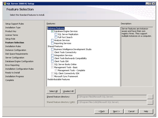
Task: Click the Unselect All button
Action: pyautogui.click(x=68, y=91)
